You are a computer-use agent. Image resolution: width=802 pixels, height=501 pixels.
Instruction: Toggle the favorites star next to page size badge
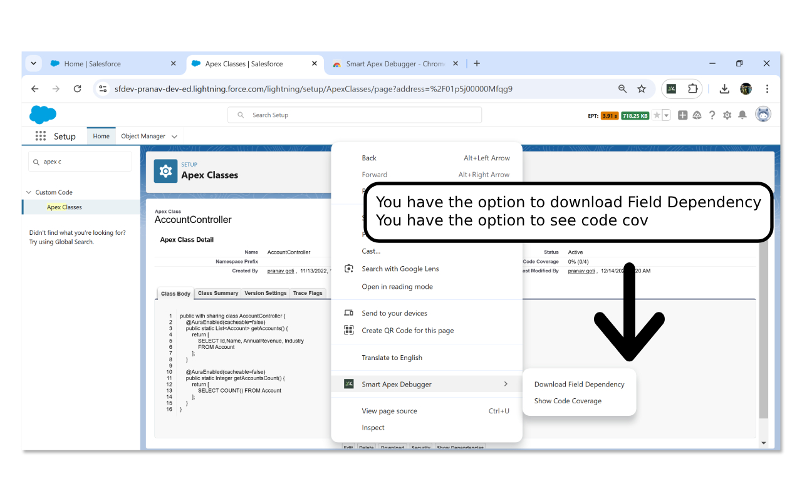click(657, 114)
